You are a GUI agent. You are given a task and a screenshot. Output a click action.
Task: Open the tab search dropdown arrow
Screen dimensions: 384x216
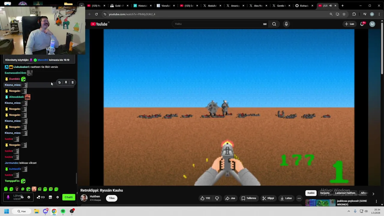tap(81, 6)
